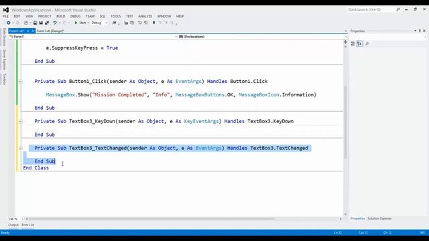429x241 pixels.
Task: Show properties in Alphabetical order
Action: 359,44
